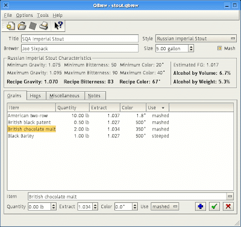
Task: Click the Brewer field Joe Sixpack
Action: coord(80,48)
